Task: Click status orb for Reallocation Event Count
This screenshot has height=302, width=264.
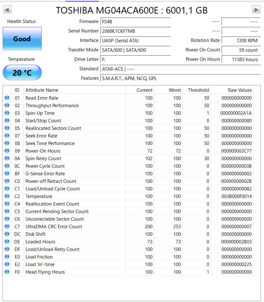Action: pos(7,204)
